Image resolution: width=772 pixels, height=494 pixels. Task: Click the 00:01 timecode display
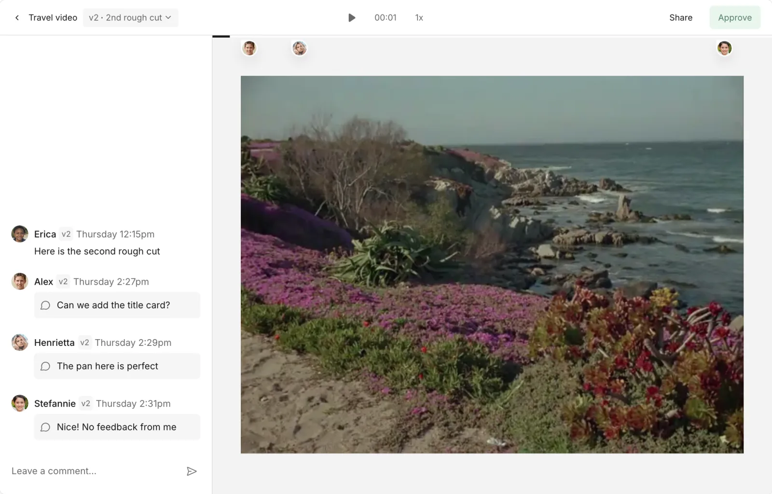[386, 18]
